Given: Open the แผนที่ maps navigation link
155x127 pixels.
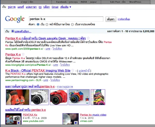Looking at the screenshot, I should (21, 7).
